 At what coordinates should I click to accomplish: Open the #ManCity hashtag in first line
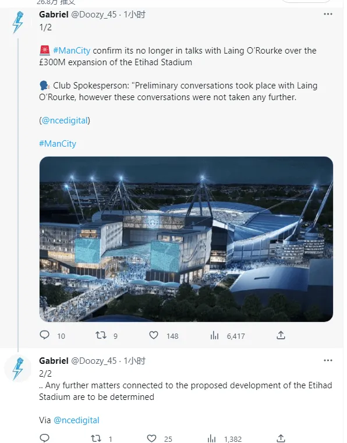point(72,51)
